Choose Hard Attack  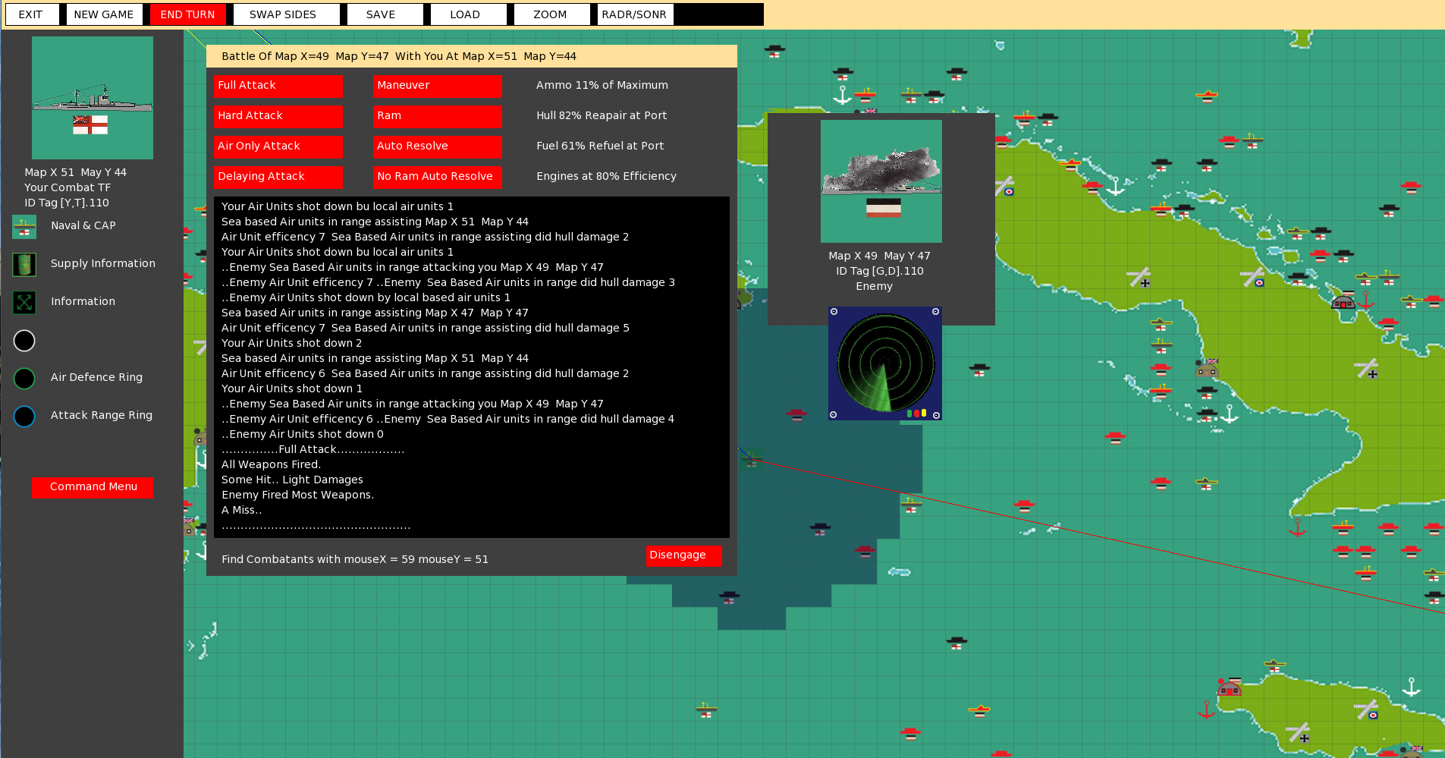coord(278,117)
